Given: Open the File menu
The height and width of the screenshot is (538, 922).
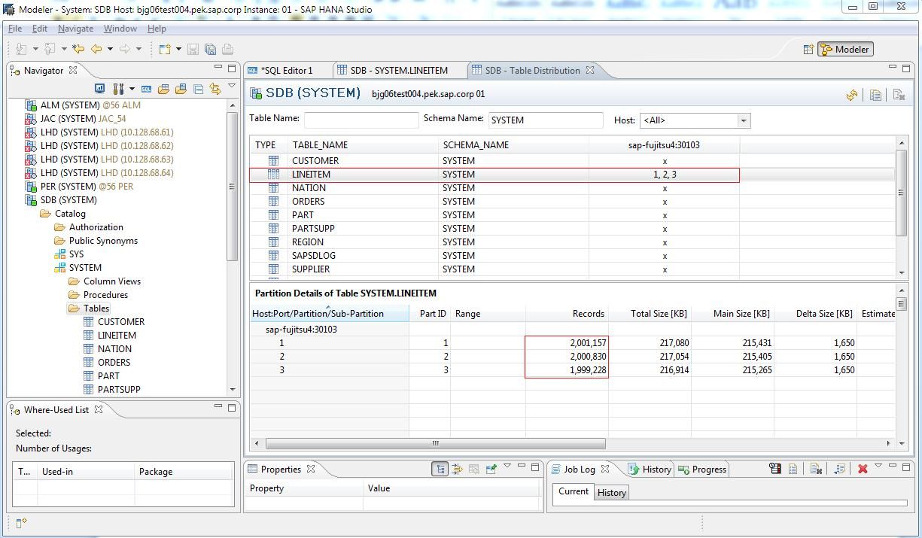Looking at the screenshot, I should (x=15, y=29).
